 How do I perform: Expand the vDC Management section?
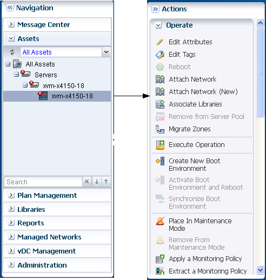11,251
